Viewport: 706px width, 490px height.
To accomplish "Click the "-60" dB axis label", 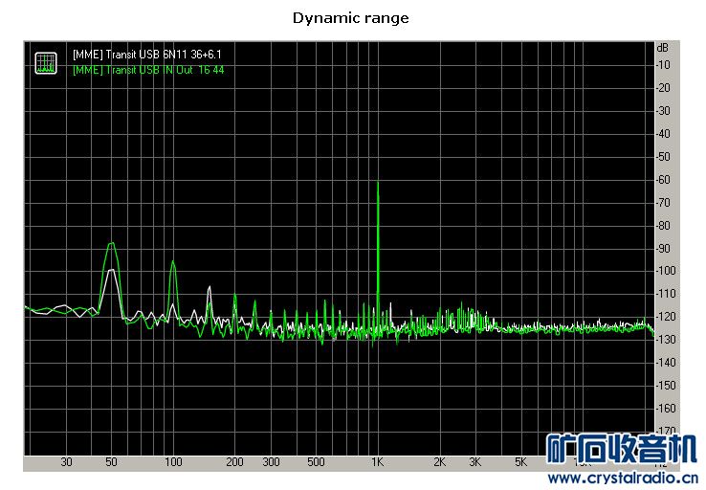I will (x=663, y=180).
